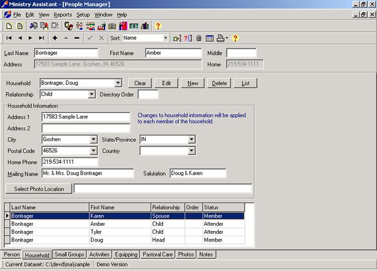377x271 pixels.
Task: Delete record with minus icon
Action: coord(77,38)
